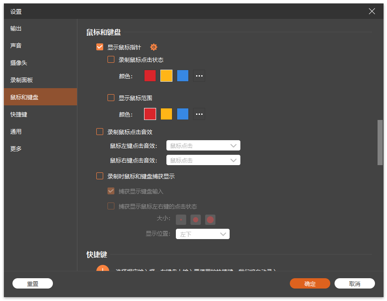Expand 鼠标右键点击音效 dropdown

pos(203,160)
